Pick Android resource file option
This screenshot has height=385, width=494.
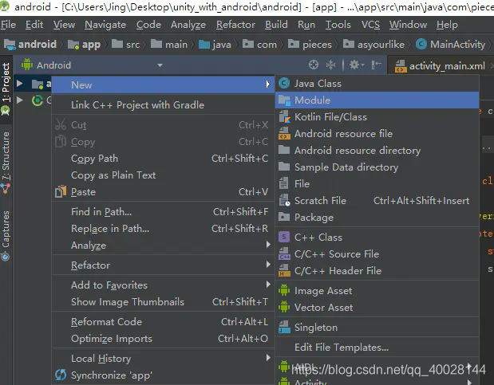(377, 133)
